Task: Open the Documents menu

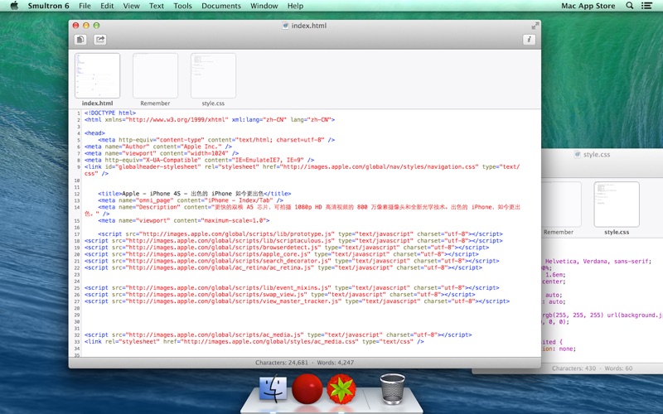Action: 221,6
